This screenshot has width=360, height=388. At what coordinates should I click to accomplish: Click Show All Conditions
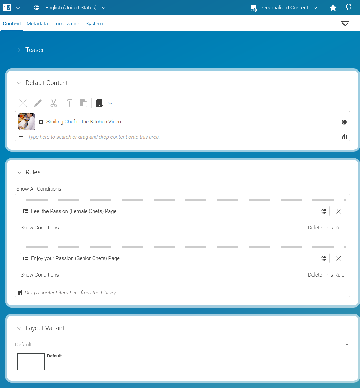[x=39, y=188]
